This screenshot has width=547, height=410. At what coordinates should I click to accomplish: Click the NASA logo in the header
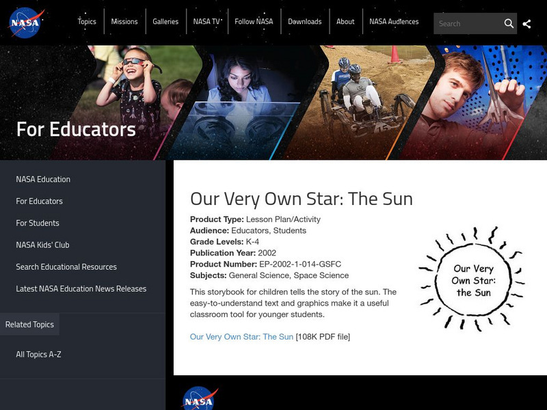[27, 23]
